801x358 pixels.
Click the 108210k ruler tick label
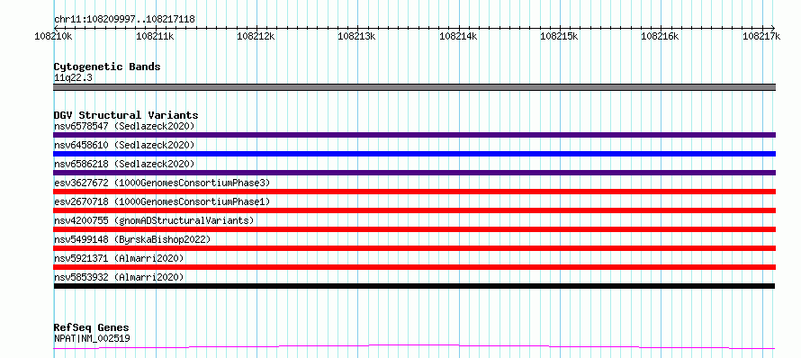pos(53,36)
